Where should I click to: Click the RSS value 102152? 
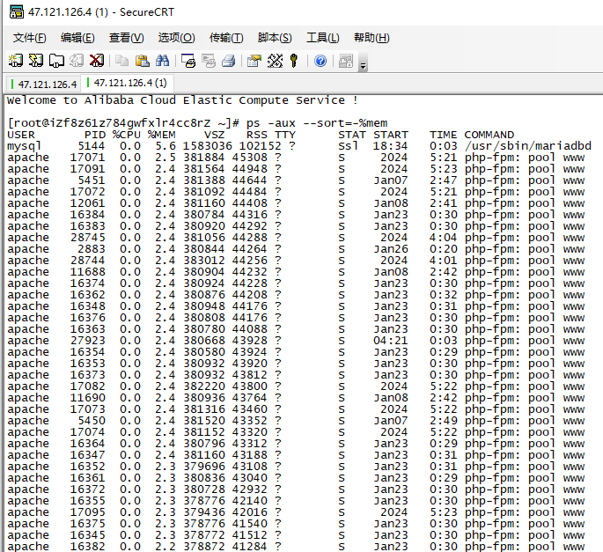[x=260, y=146]
